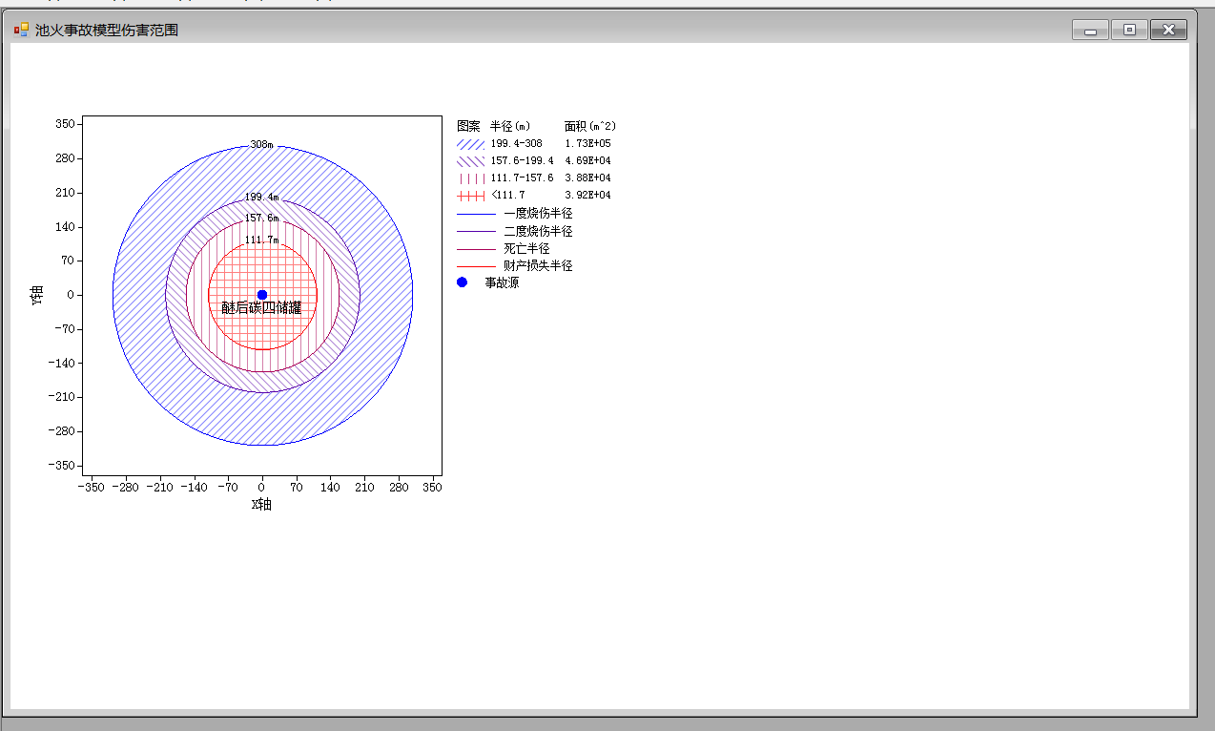This screenshot has height=731, width=1215.
Task: Click the blue 事故源 legend dot
Action: [x=463, y=282]
